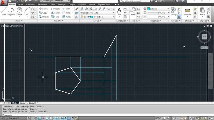This screenshot has height=120, width=214.
Task: Expand the Annotation panel
Action: [122, 21]
